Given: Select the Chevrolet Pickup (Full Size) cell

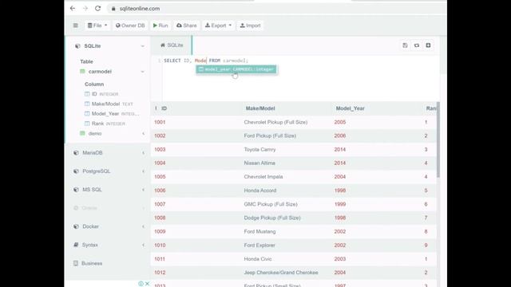Looking at the screenshot, I should pos(275,122).
